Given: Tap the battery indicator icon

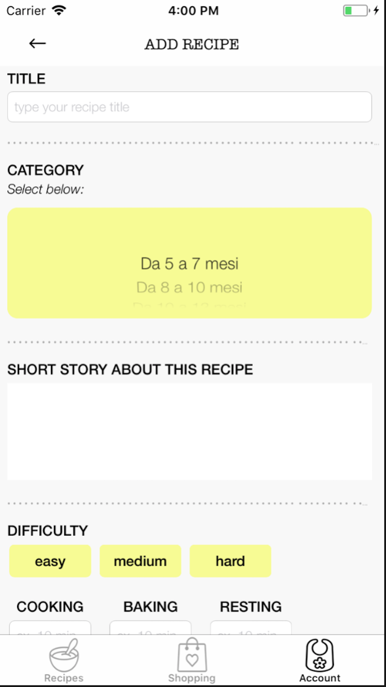Looking at the screenshot, I should 357,10.
